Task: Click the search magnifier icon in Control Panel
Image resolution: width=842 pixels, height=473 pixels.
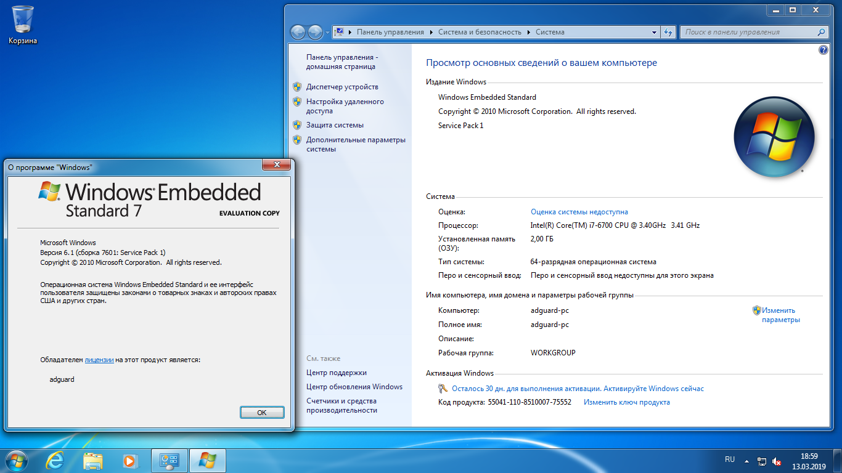Action: (x=821, y=32)
